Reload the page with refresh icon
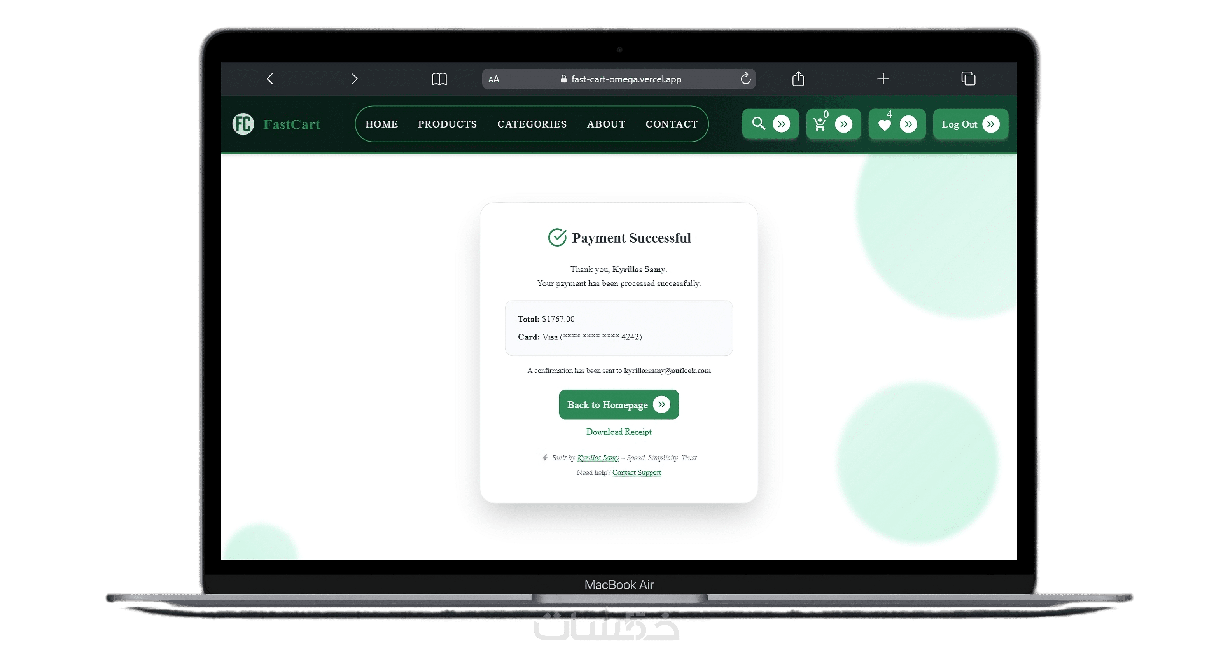Viewport: 1214px width, 654px height. pyautogui.click(x=745, y=78)
